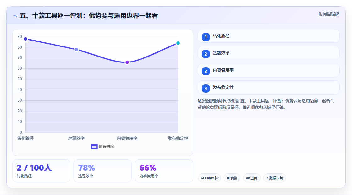Viewport: 352px width, 195px height.
Task: Click the teal 发布稳定性 data point
Action: [x=178, y=43]
